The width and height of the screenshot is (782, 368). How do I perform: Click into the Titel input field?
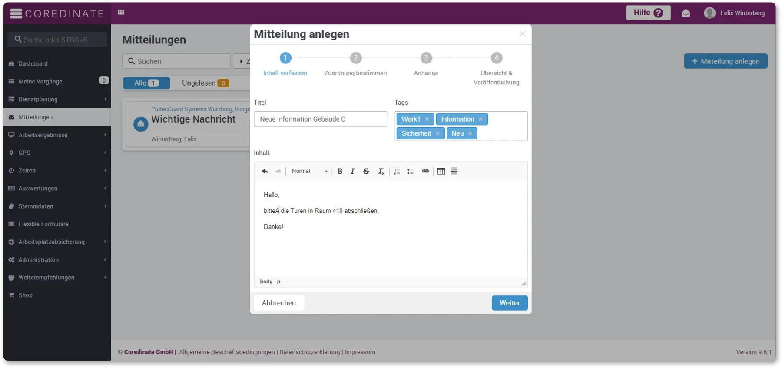click(x=320, y=119)
